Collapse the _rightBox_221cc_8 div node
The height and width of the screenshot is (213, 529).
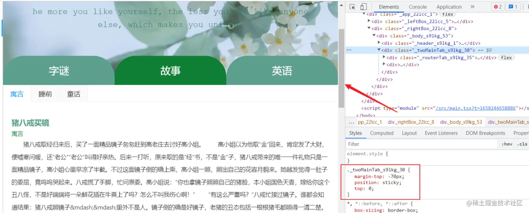click(369, 29)
